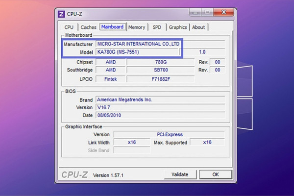Click the Fintek LPCIO vendor field
The width and height of the screenshot is (294, 196).
point(110,79)
